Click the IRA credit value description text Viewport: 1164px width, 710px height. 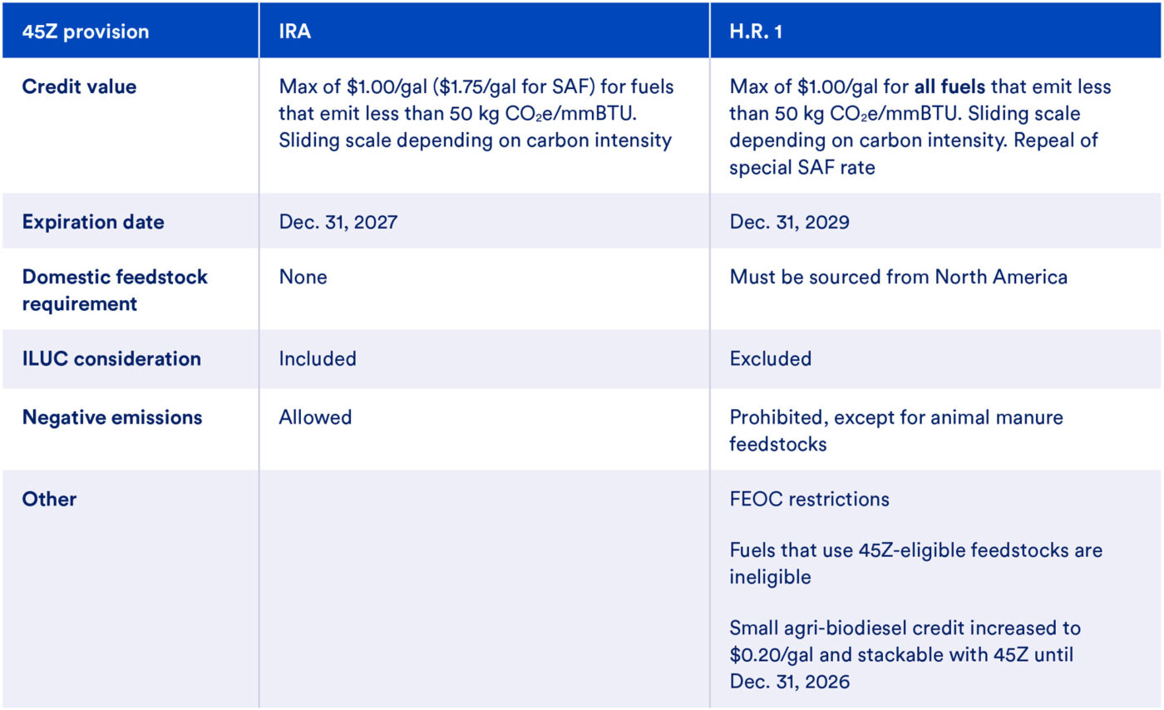click(x=476, y=113)
